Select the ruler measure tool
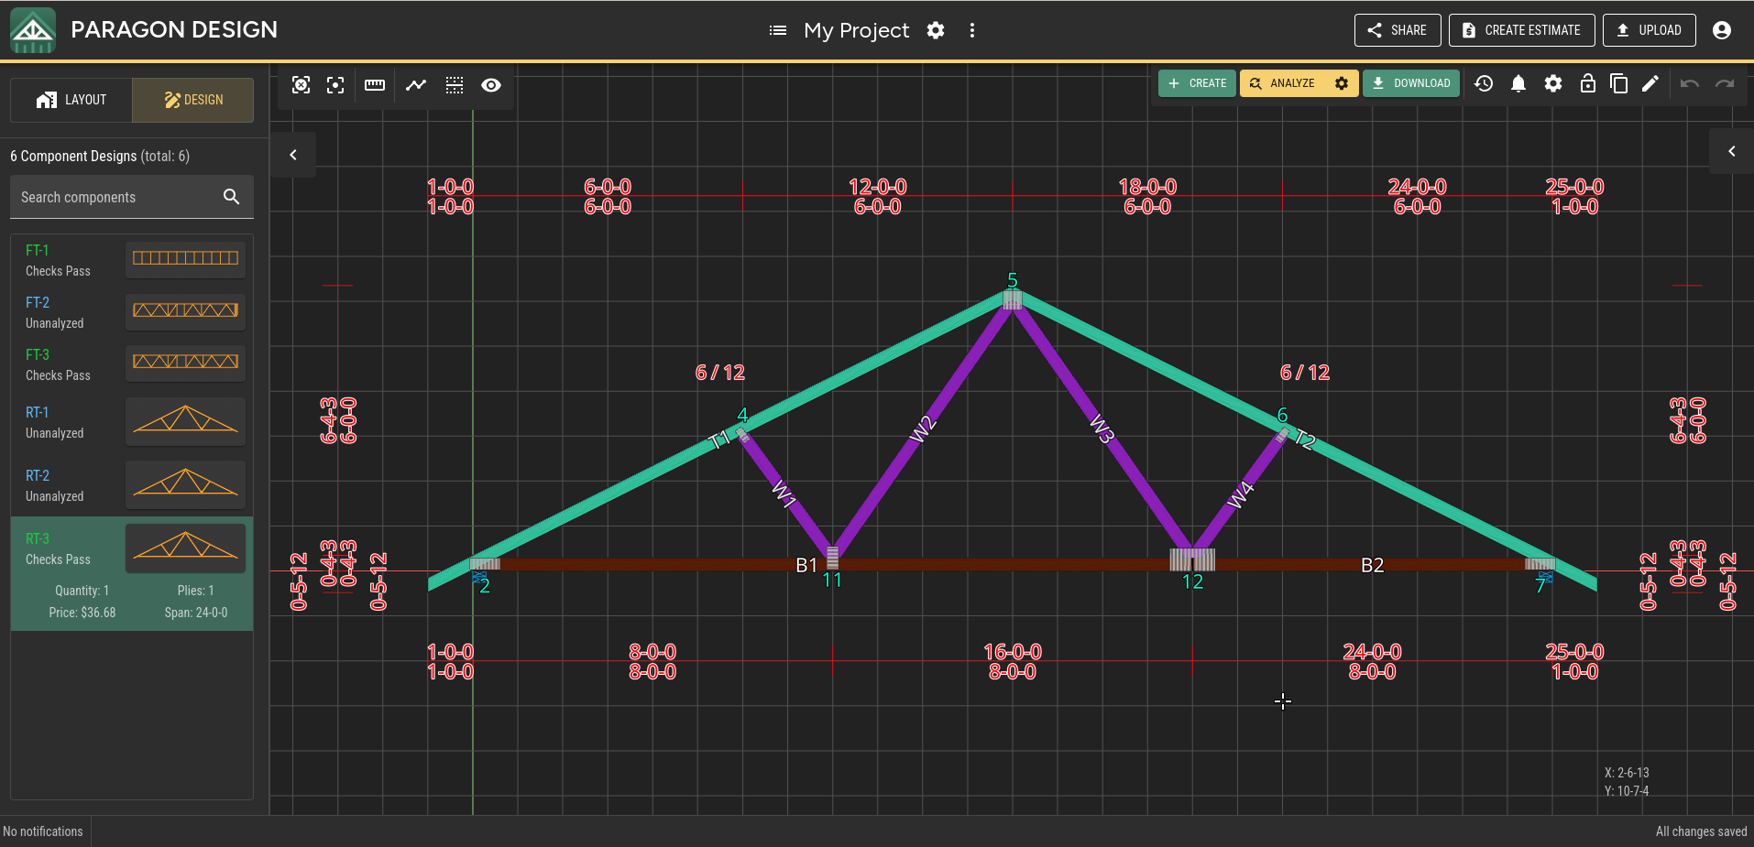Image resolution: width=1754 pixels, height=847 pixels. [375, 85]
